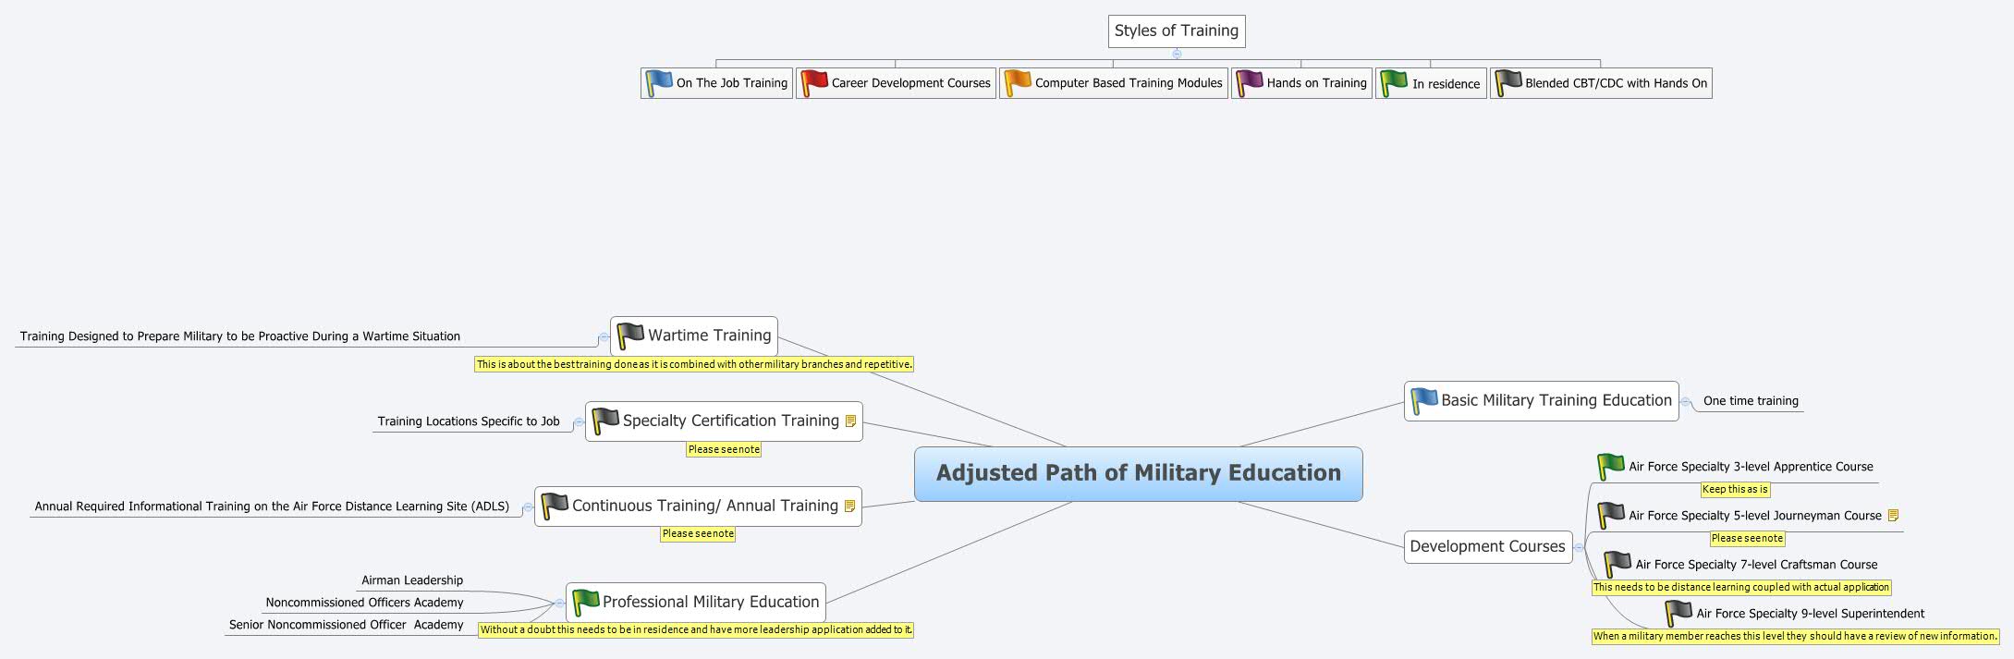Select the Annual Required Informational Training ADLS subtopic
Viewport: 2014px width, 659px height.
click(x=272, y=506)
